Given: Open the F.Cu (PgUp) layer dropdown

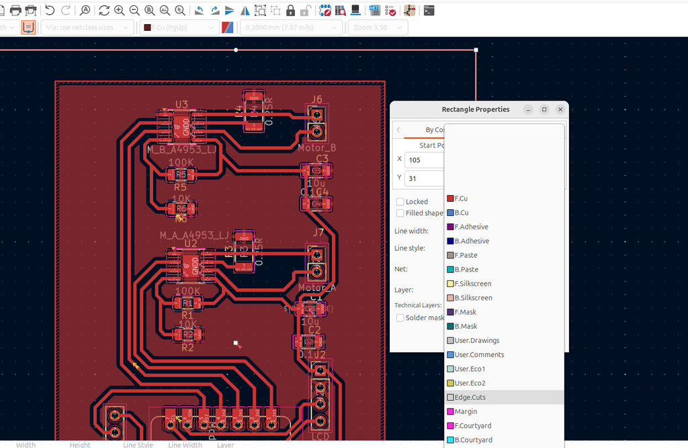Looking at the screenshot, I should (179, 27).
